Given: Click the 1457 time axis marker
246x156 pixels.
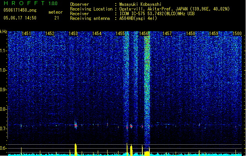Looking at the screenshot, I should [167, 34].
